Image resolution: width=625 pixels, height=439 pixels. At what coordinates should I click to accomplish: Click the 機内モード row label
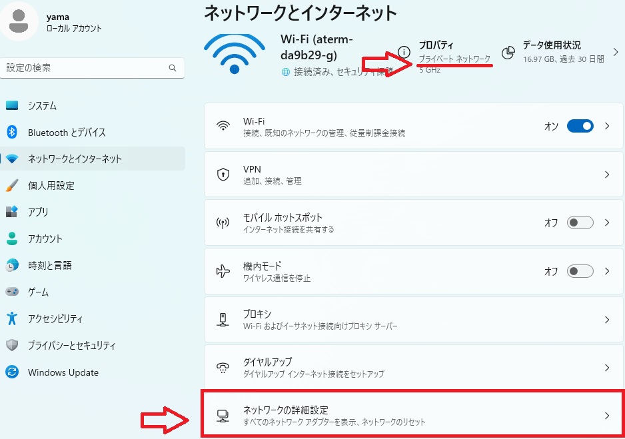tap(263, 266)
